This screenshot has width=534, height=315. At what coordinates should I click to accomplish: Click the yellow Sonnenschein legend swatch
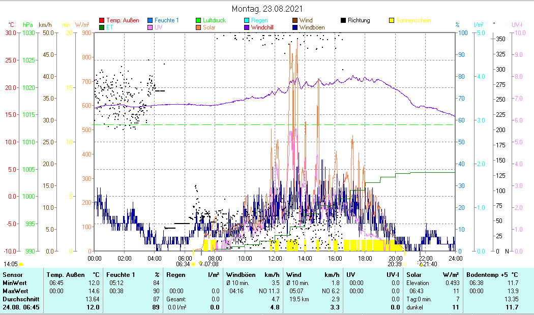(x=392, y=20)
